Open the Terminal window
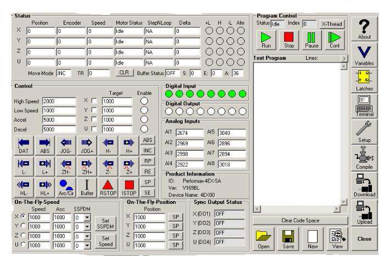The width and height of the screenshot is (379, 256). coord(364,106)
